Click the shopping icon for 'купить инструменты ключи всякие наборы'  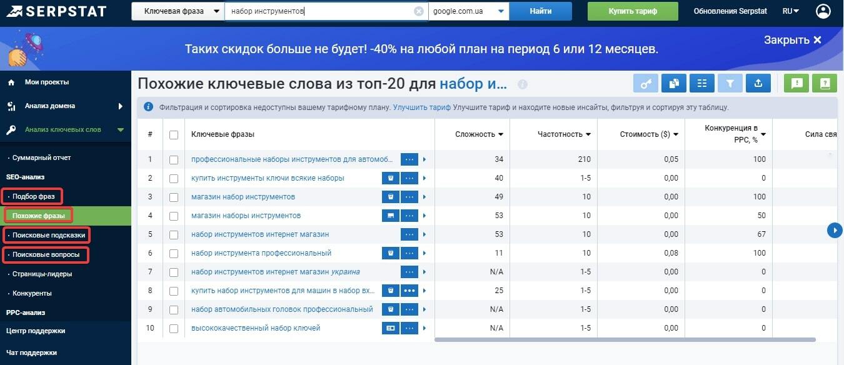[390, 178]
